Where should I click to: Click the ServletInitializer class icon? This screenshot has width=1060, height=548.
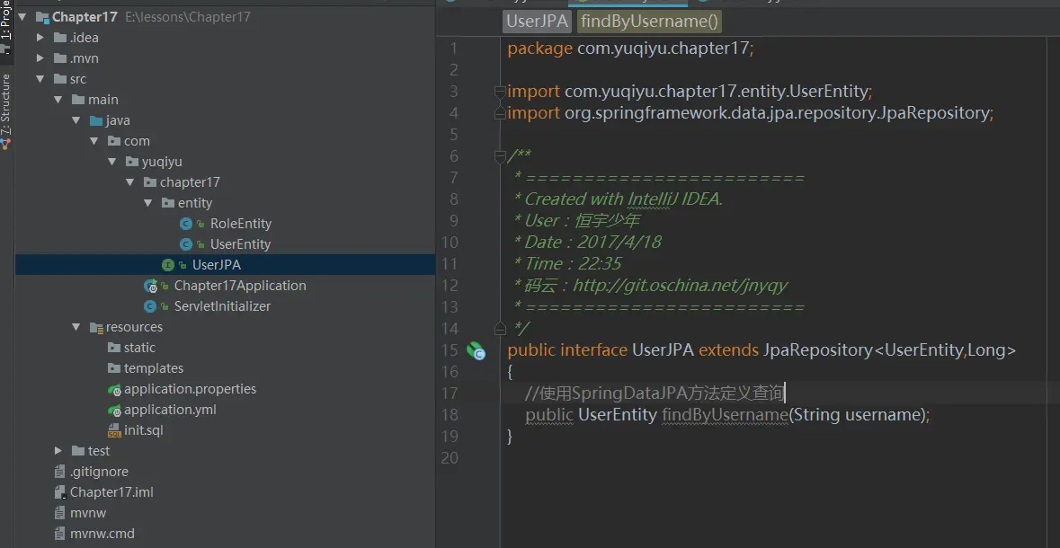pos(151,306)
